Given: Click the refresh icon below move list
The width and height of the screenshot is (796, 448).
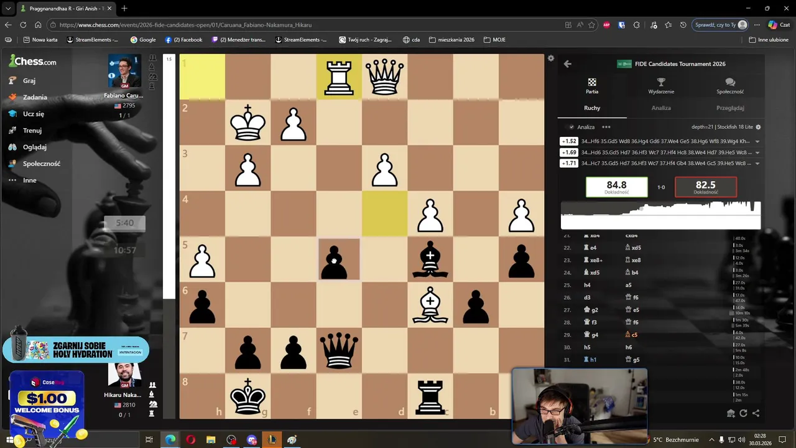Looking at the screenshot, I should coord(743,413).
